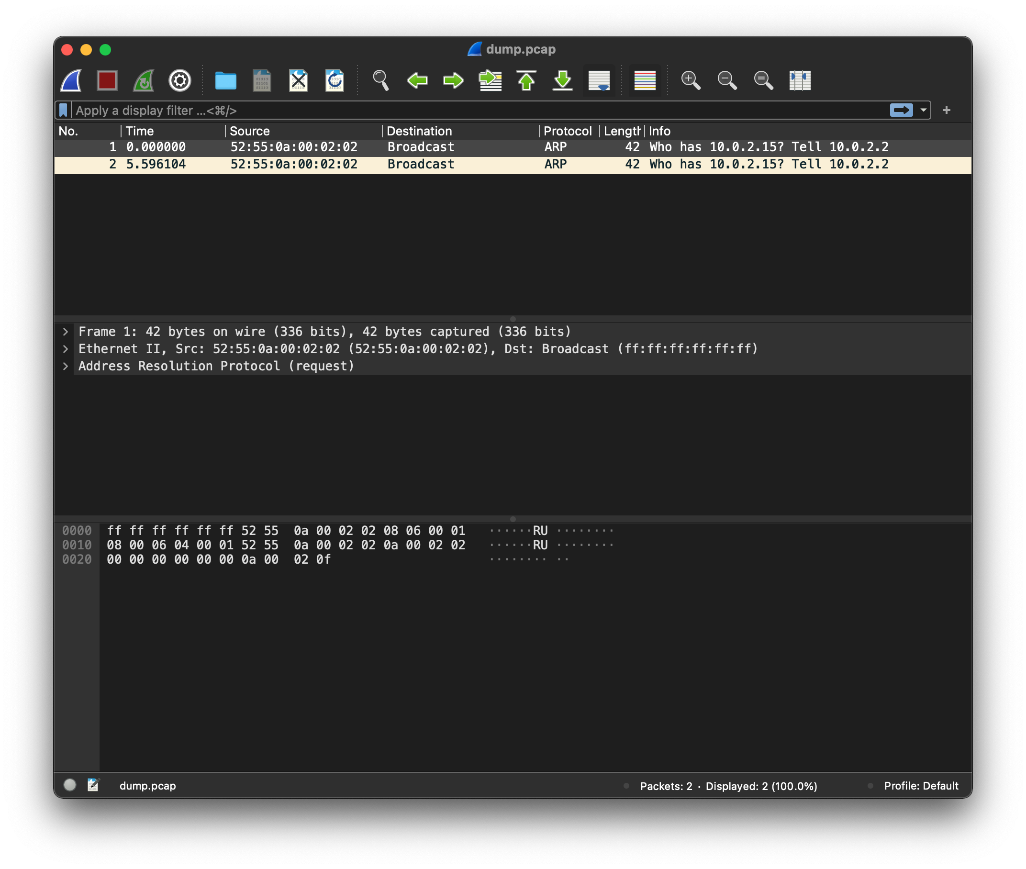Reload the capture file icon
1026x869 pixels.
(x=335, y=80)
